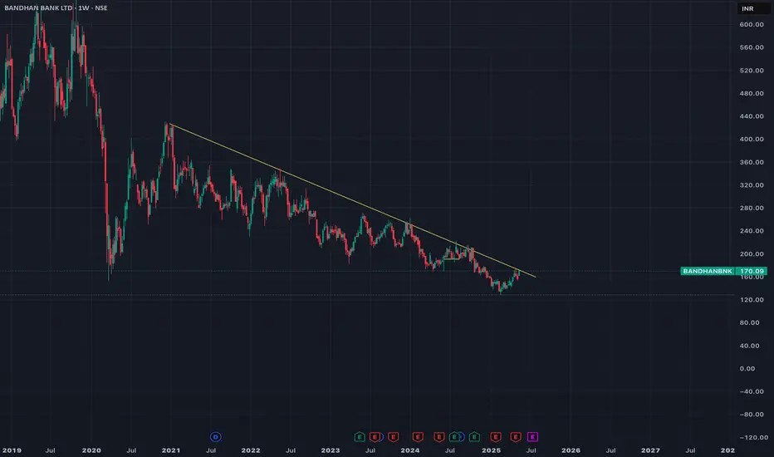Select the yellow descending trendline

[353, 200]
